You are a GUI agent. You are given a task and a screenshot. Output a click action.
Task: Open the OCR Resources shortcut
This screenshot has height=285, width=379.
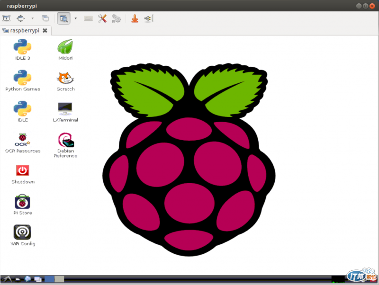pyautogui.click(x=22, y=142)
